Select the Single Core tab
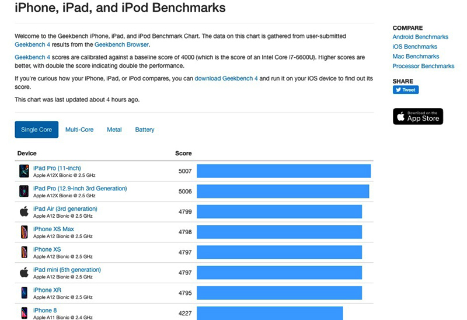This screenshot has height=320, width=467. [x=36, y=130]
